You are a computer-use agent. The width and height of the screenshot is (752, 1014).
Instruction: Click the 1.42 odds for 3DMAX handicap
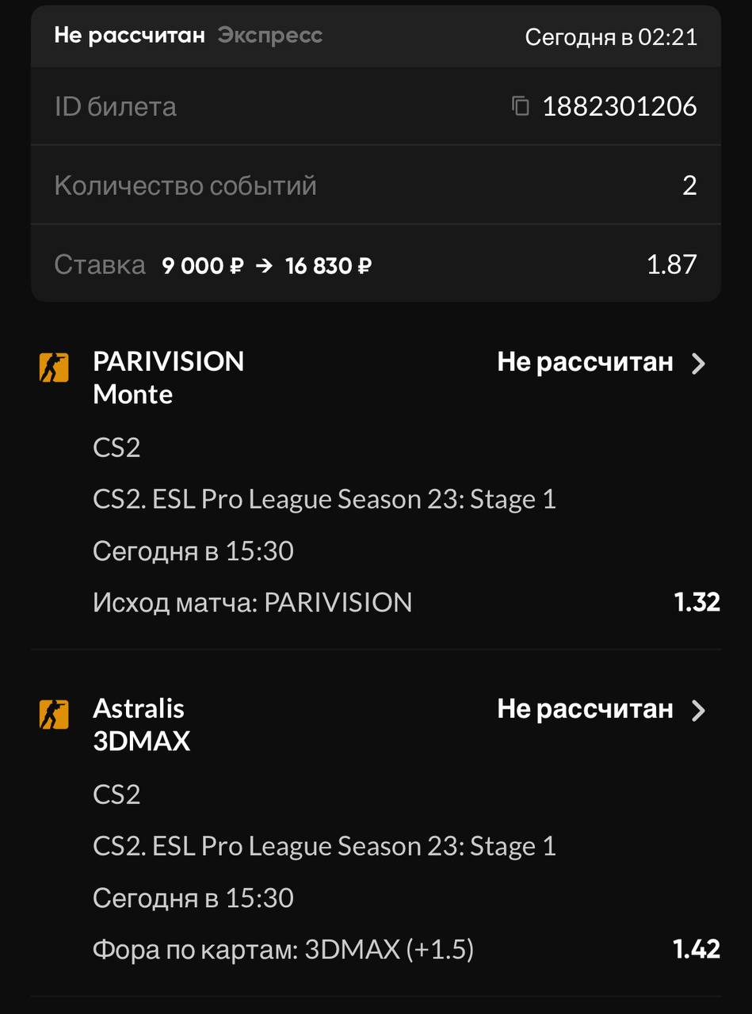point(697,949)
